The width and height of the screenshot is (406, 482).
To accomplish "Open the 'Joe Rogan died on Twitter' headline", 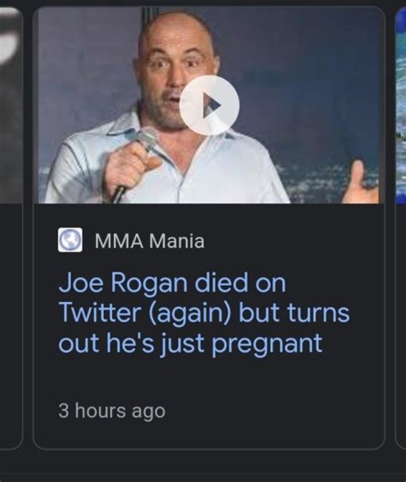I will (x=203, y=313).
